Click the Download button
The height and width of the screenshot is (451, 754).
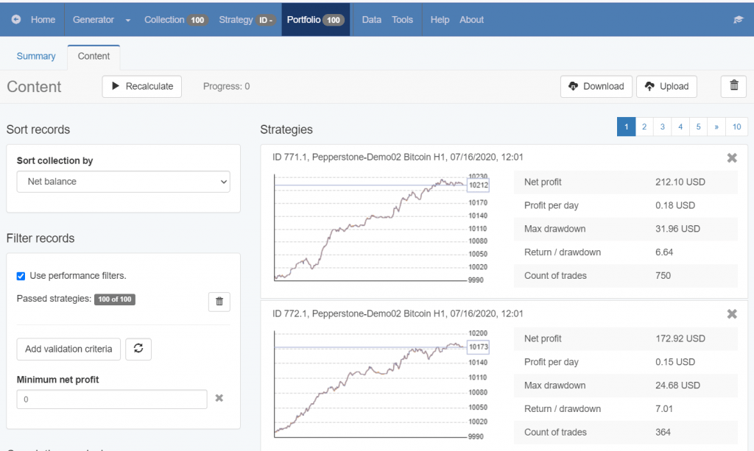pos(596,86)
